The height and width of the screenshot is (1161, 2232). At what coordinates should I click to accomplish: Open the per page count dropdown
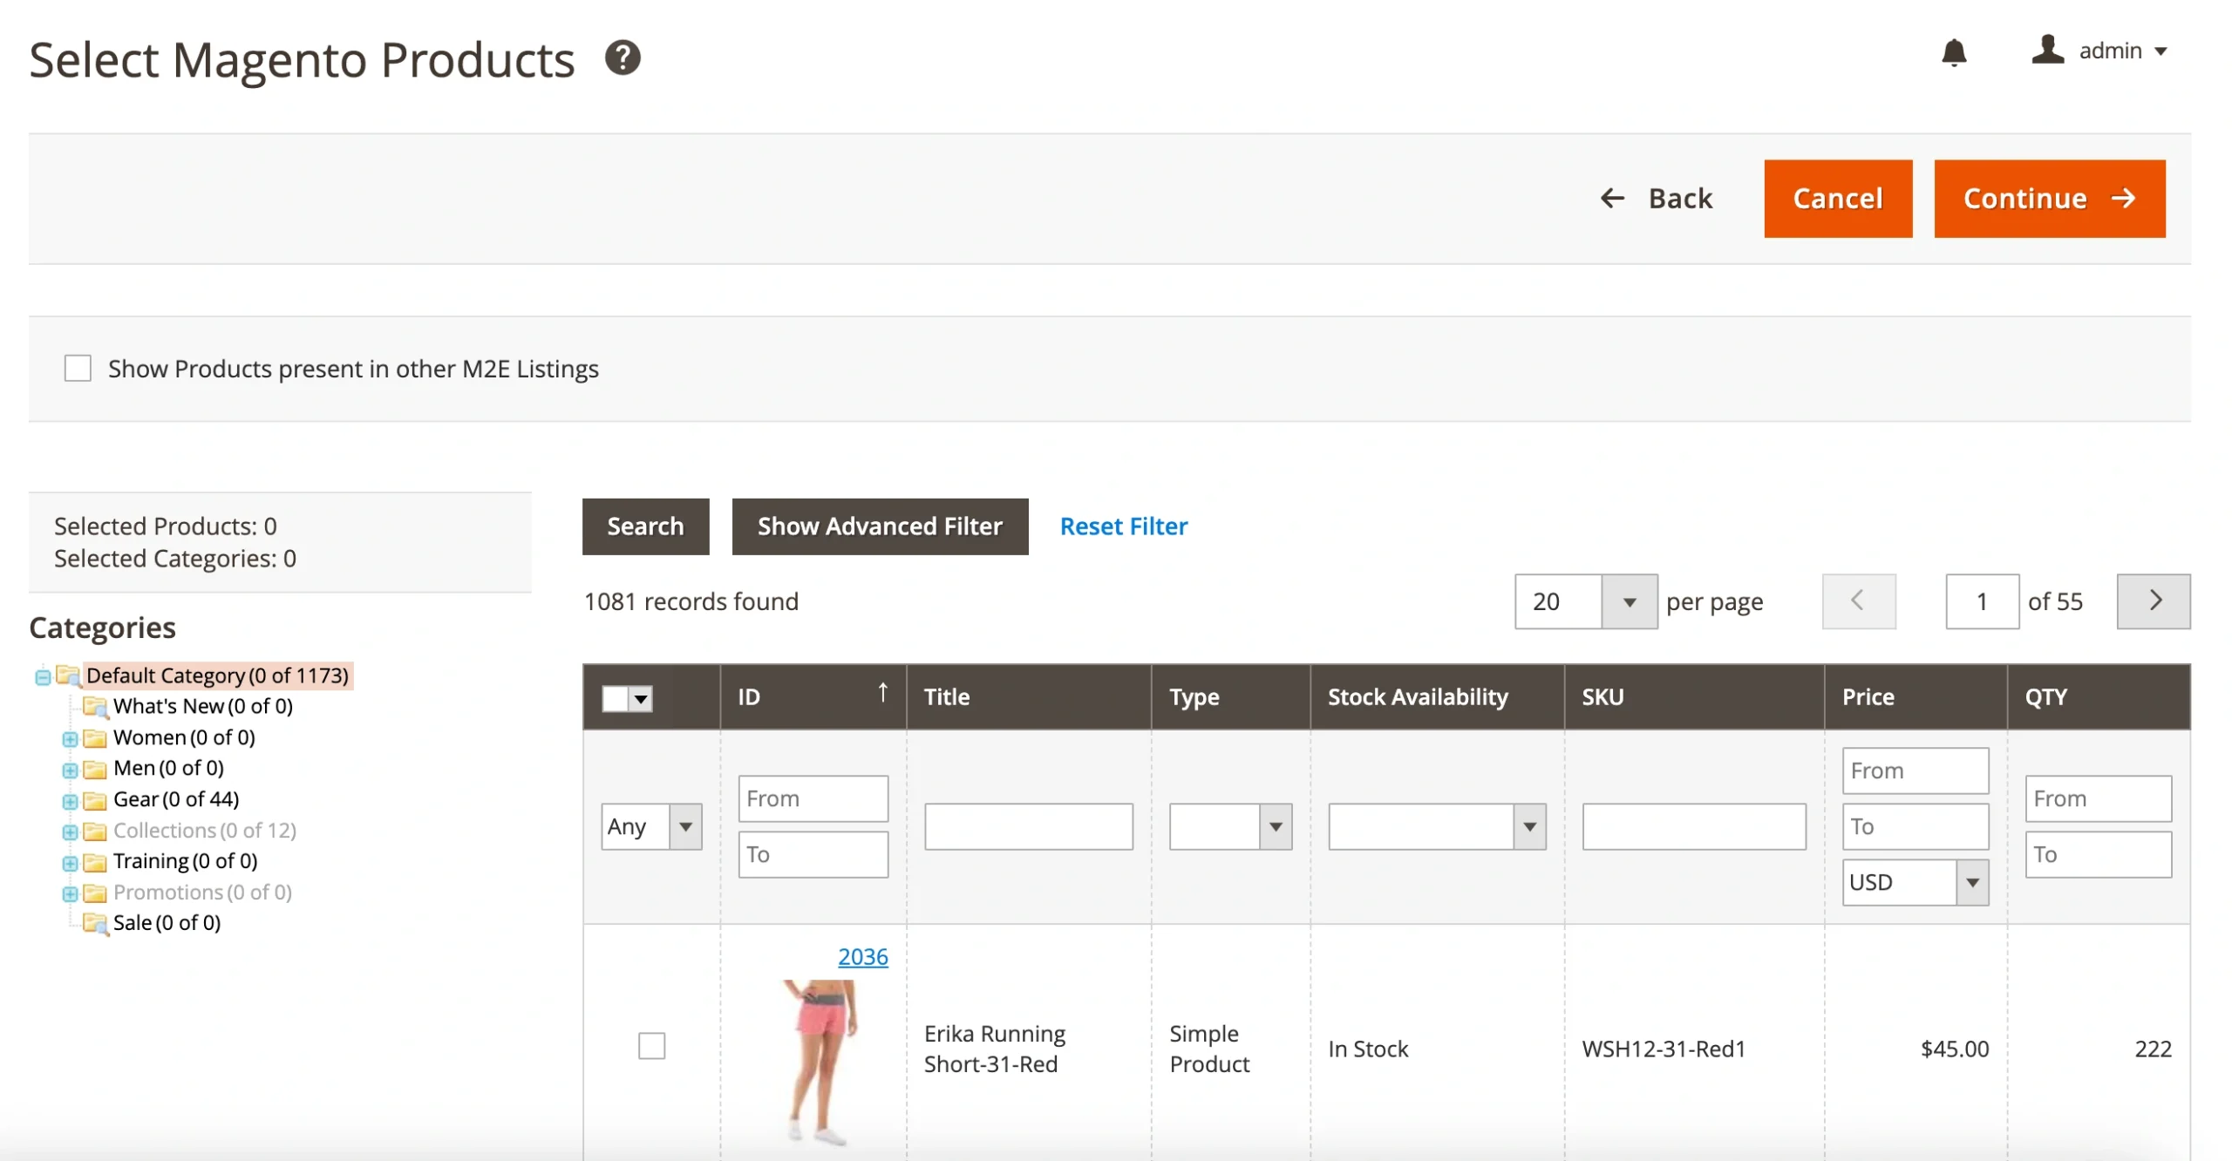pyautogui.click(x=1628, y=601)
